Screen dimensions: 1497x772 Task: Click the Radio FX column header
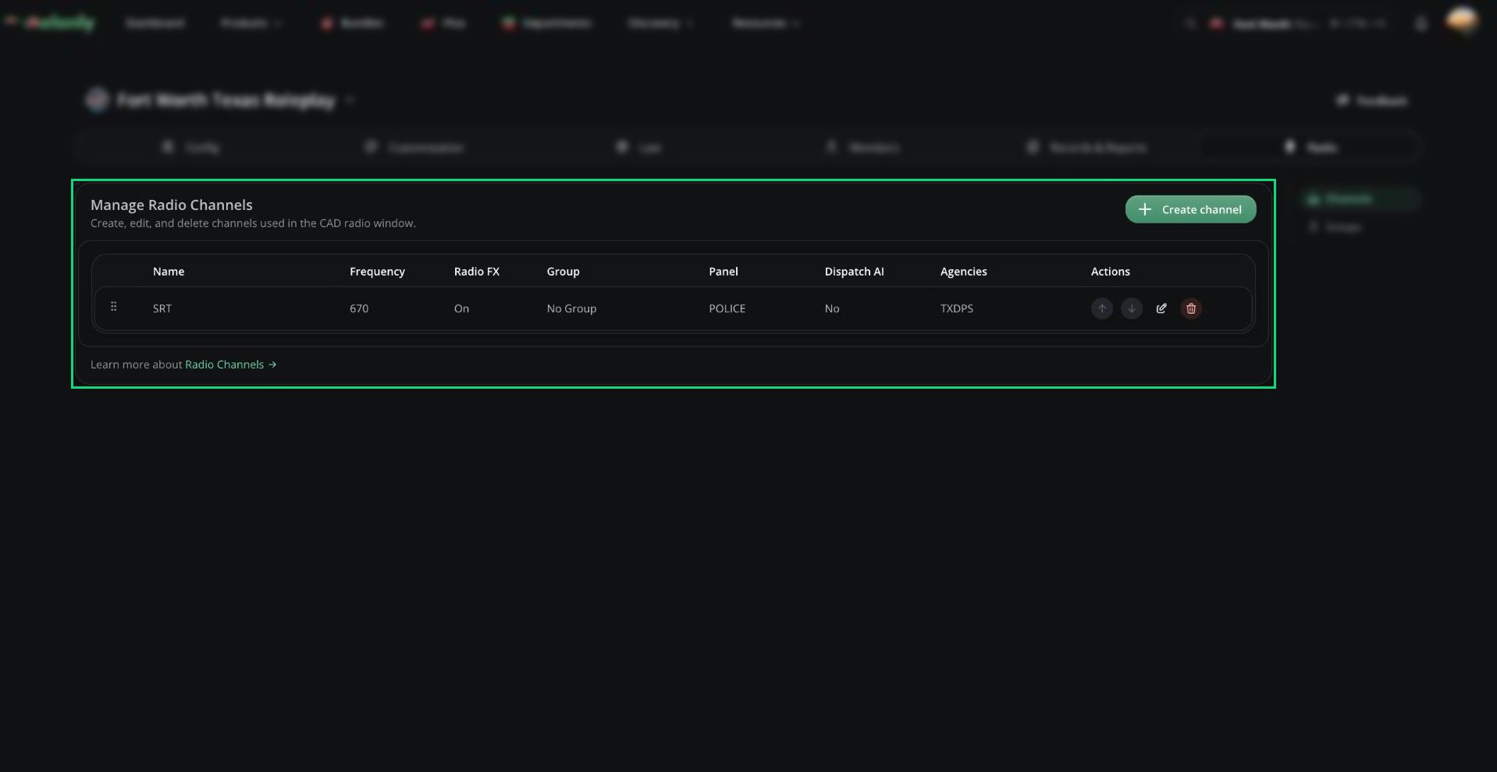476,272
